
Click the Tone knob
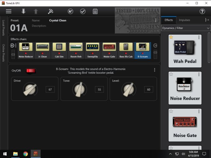[79, 89]
